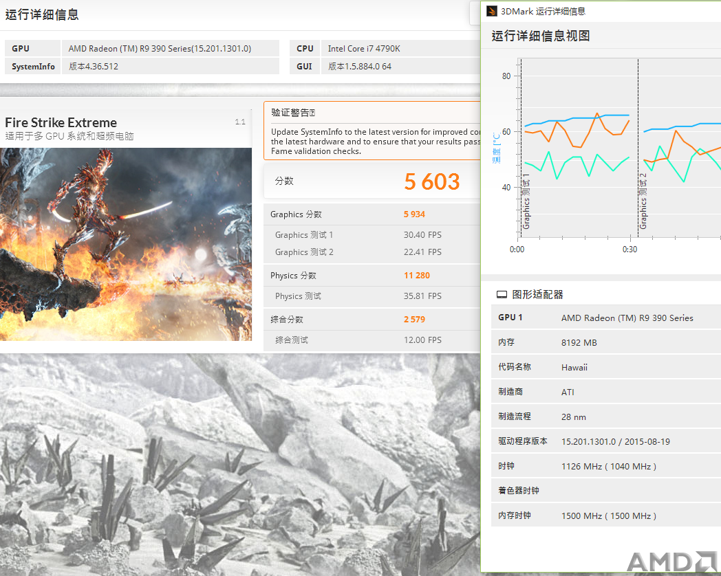Click the 代码名称 Hawaii row
The width and height of the screenshot is (721, 576).
point(606,367)
